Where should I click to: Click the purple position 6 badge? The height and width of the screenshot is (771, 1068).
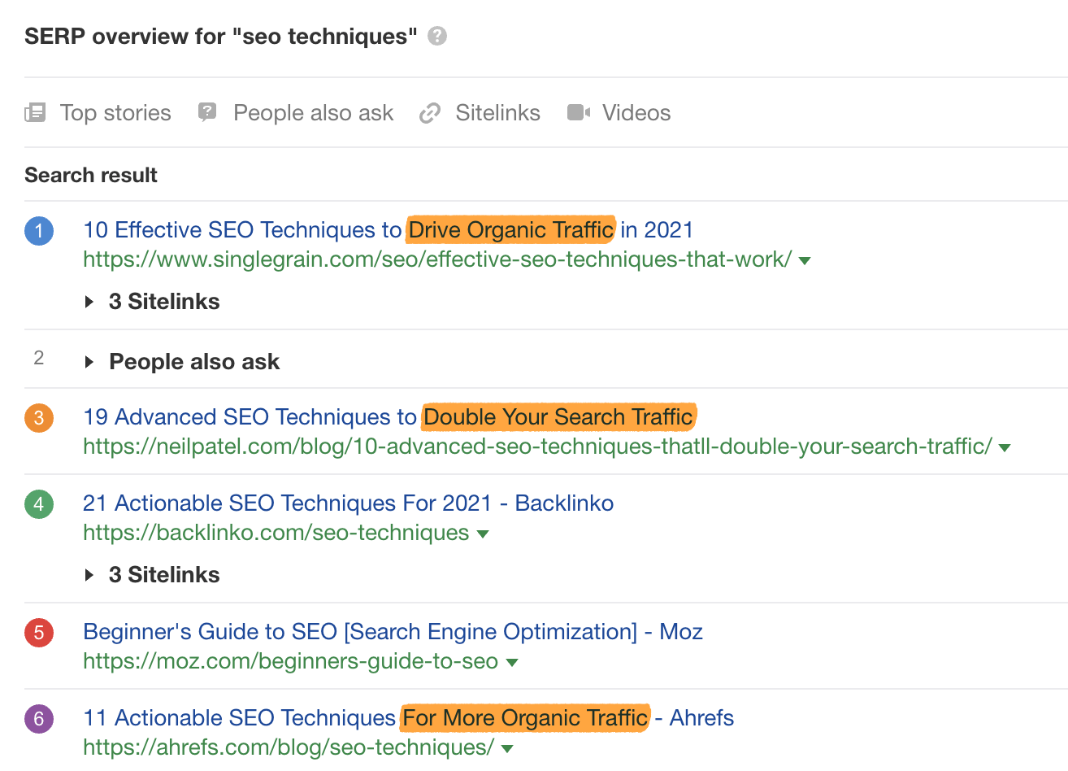point(38,719)
